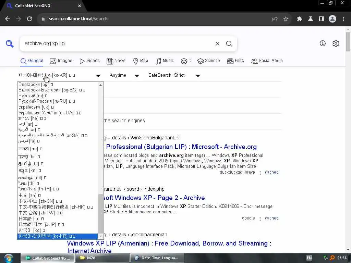The width and height of the screenshot is (351, 263).
Task: Choose [zh-TW] language option
Action: tap(58, 213)
